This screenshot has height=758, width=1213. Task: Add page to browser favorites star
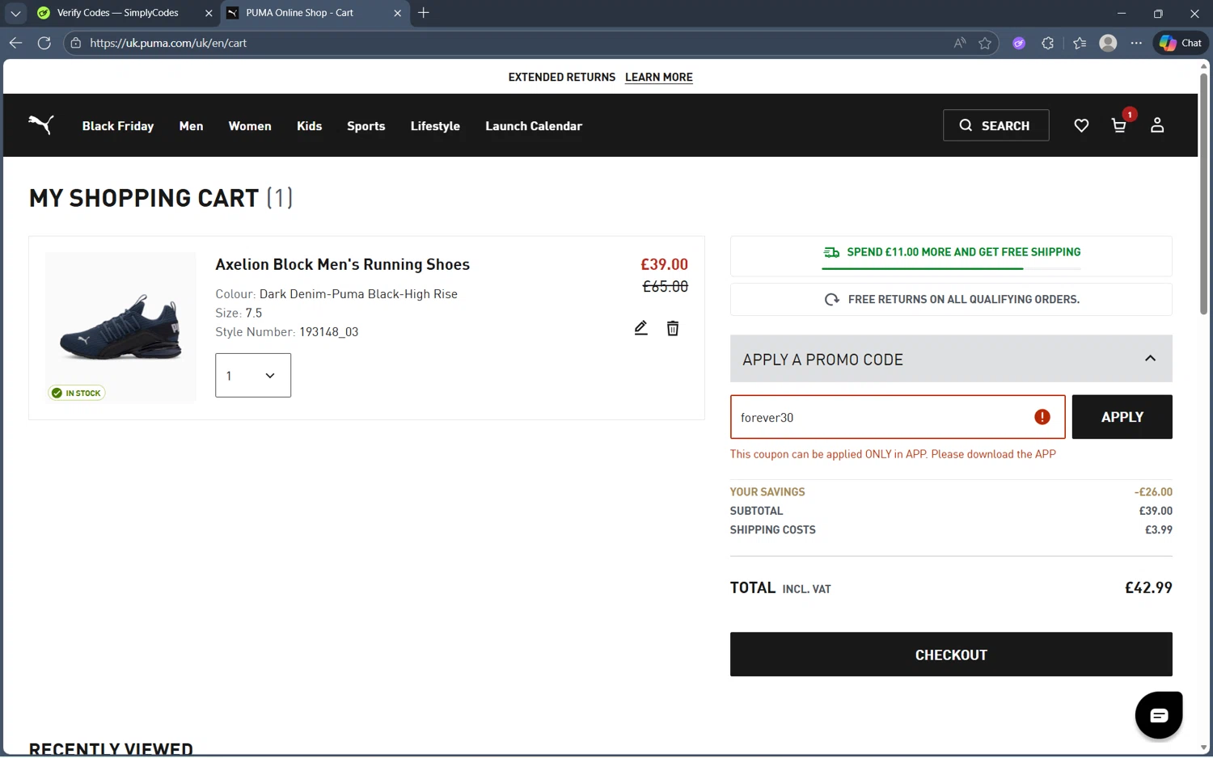pos(985,43)
